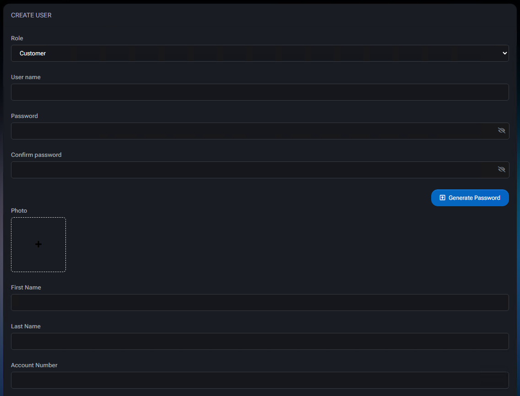Screen dimensions: 520x396
Task: Select the Account Number input field
Action: pos(260,380)
